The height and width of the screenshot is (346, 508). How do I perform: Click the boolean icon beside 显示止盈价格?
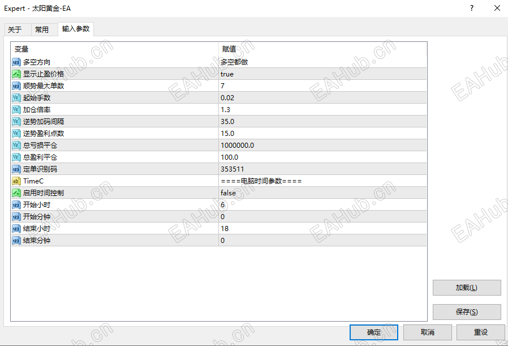[x=16, y=74]
